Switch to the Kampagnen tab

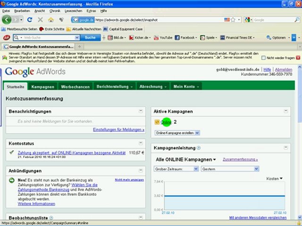tap(42, 87)
